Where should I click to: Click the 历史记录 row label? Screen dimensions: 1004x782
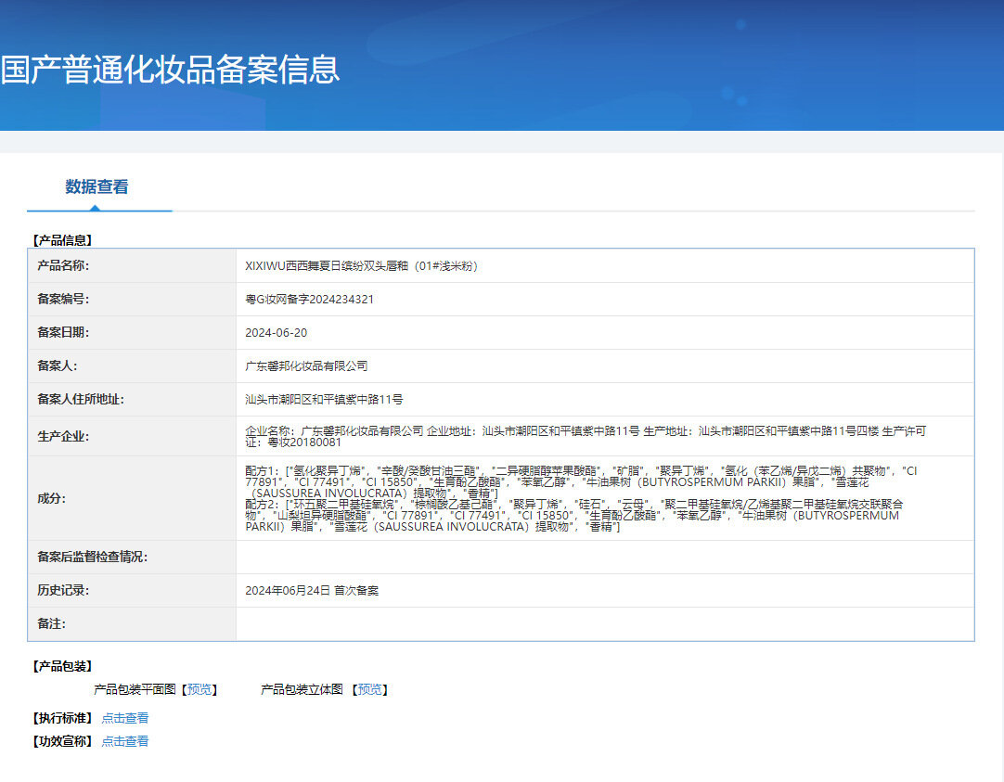63,590
